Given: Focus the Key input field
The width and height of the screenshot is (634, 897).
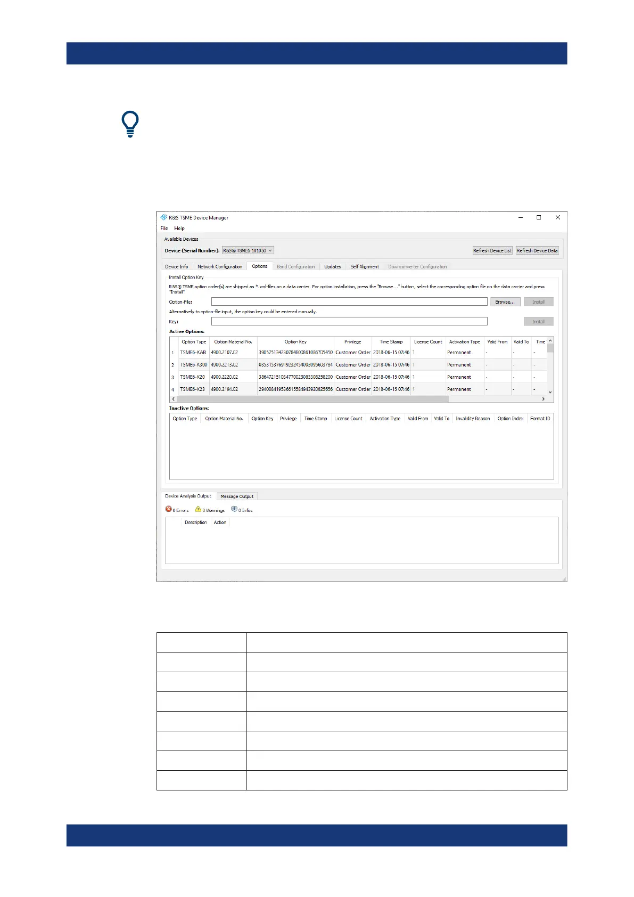Looking at the screenshot, I should point(349,321).
